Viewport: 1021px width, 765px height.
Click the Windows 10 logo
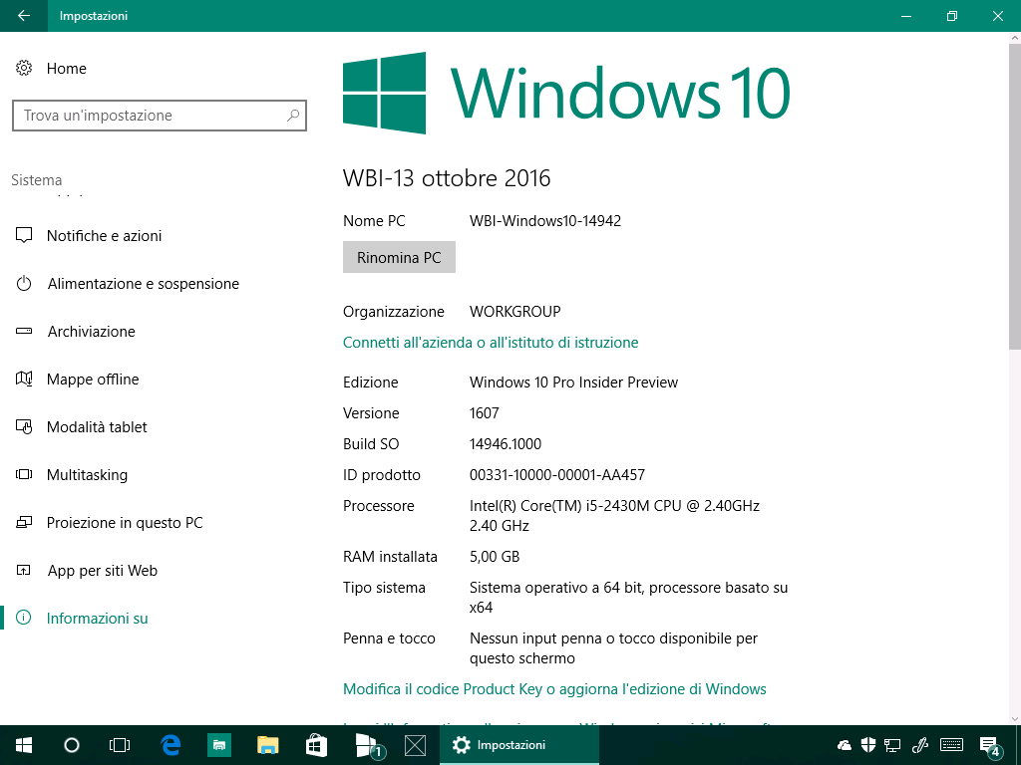[x=566, y=93]
